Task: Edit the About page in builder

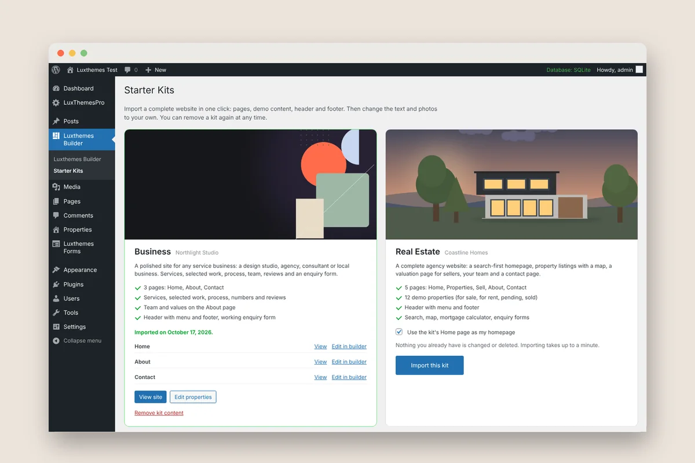Action: click(x=349, y=362)
